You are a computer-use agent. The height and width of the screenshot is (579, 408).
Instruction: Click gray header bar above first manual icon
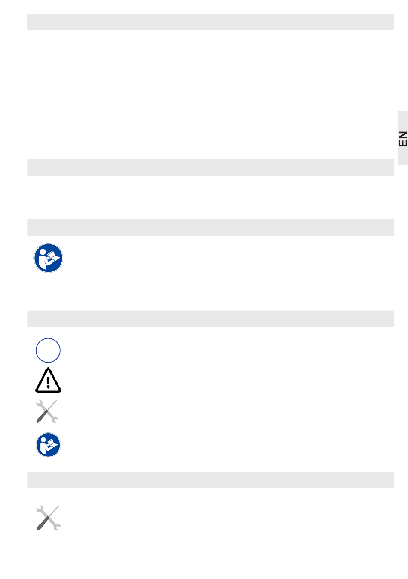pos(211,228)
